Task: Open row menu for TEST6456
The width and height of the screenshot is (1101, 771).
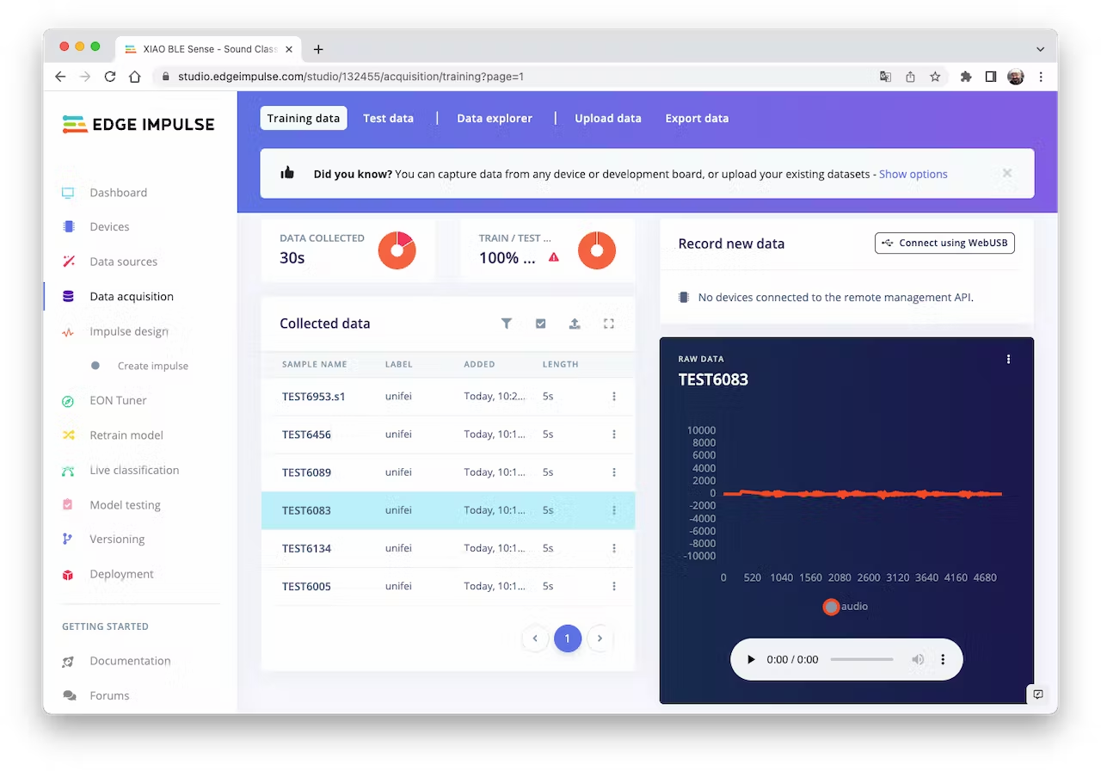Action: pos(614,435)
